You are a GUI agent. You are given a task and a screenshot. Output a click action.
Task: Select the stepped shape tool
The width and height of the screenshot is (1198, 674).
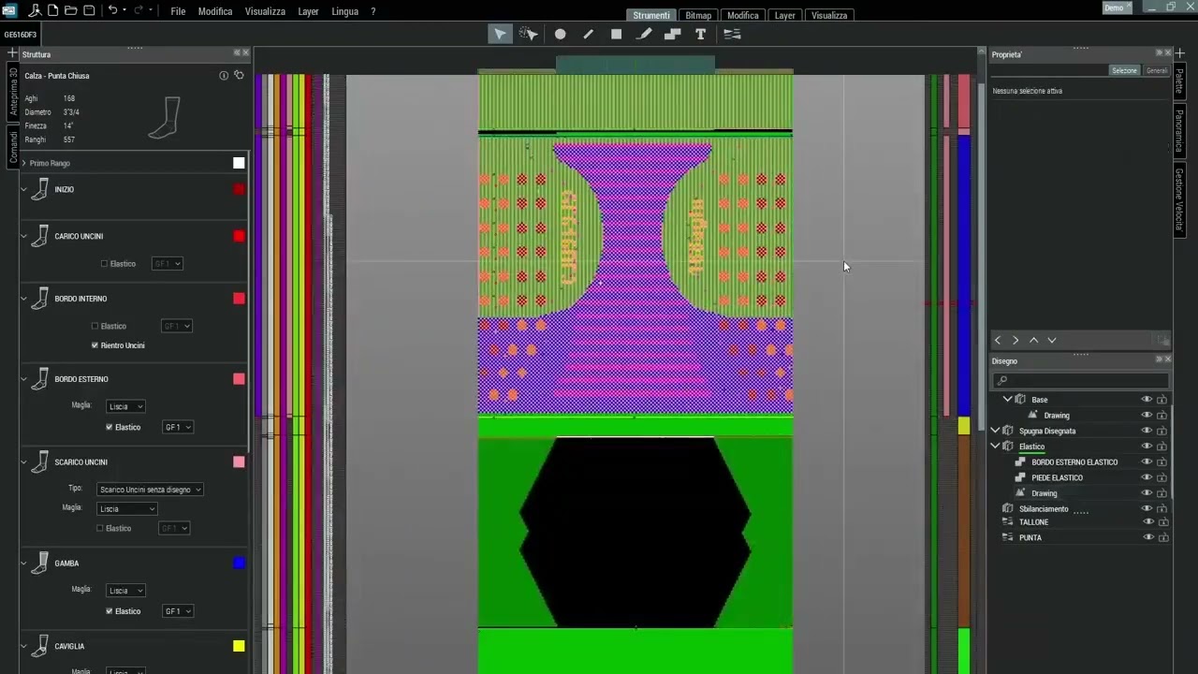tap(672, 34)
